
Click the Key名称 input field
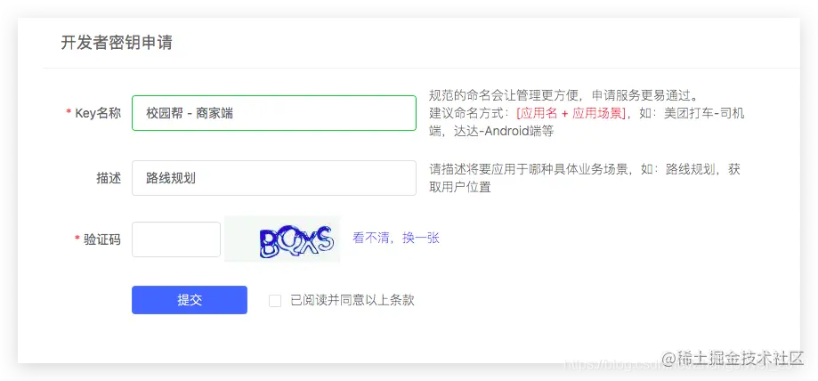274,113
